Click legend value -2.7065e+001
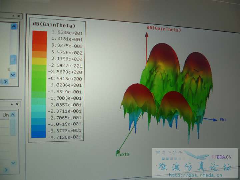The width and height of the screenshot is (240, 180). tap(65, 118)
